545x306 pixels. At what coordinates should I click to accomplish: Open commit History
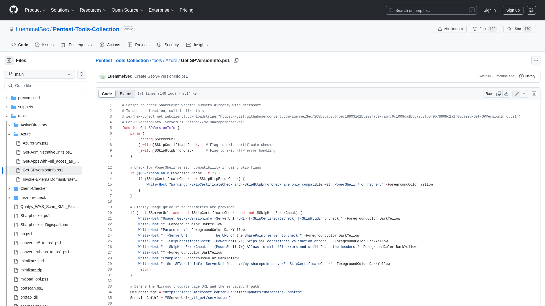point(527,76)
